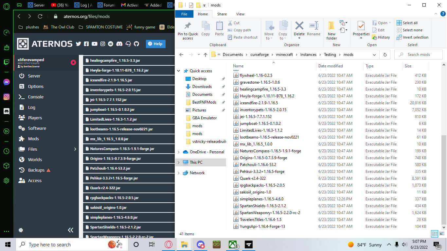Image resolution: width=447 pixels, height=251 pixels.
Task: Click the Testing breadcrumb in the address bar
Action: (x=330, y=55)
